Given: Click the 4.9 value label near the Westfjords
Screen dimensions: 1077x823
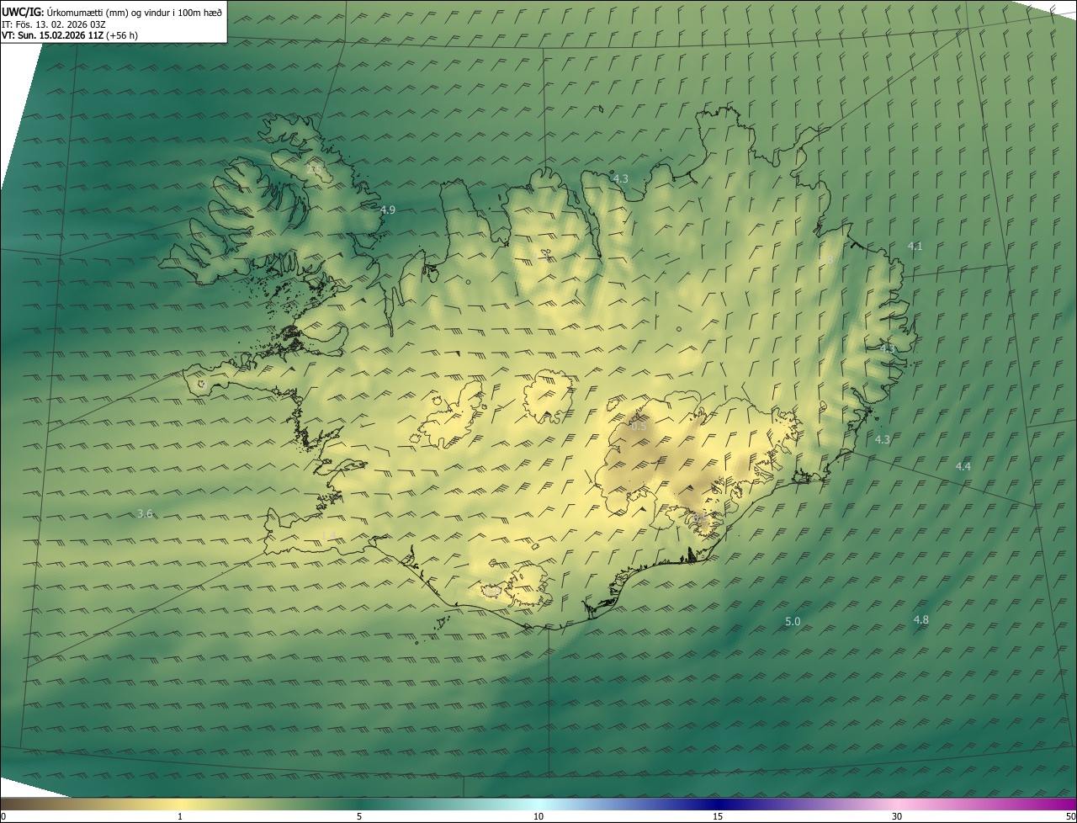Looking at the screenshot, I should [x=388, y=210].
